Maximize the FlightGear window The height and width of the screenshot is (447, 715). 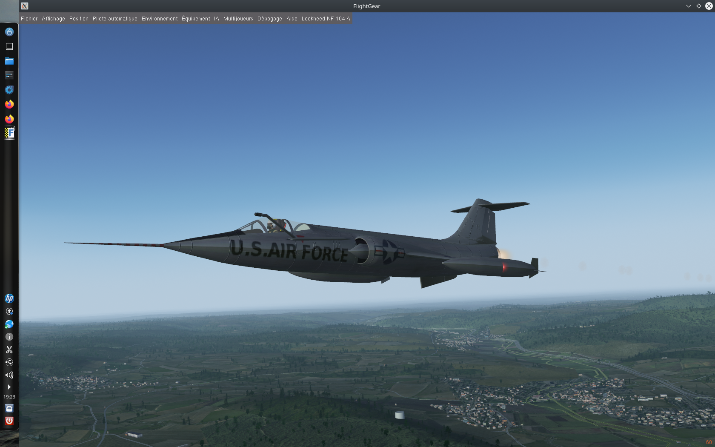coord(698,6)
